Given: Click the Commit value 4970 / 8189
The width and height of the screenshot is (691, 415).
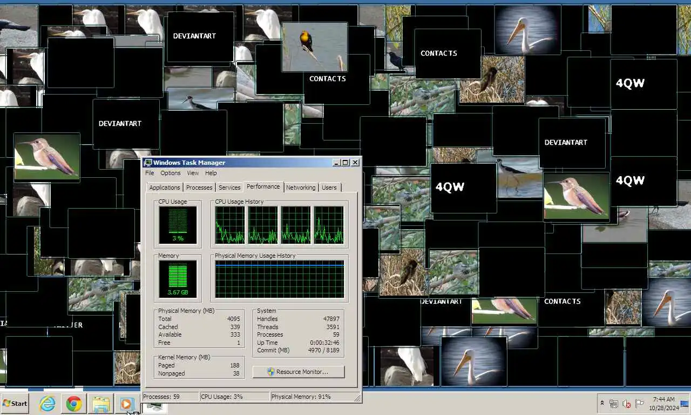Looking at the screenshot, I should 323,350.
